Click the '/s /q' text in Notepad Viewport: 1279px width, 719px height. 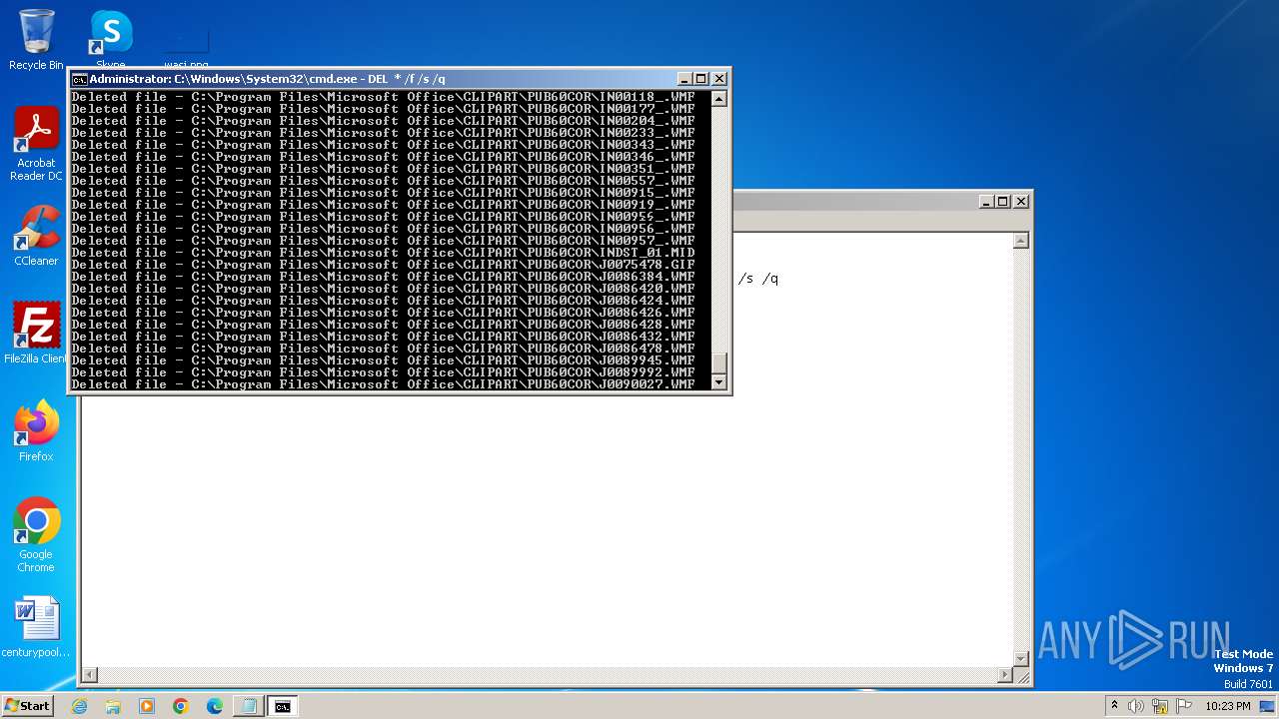(758, 279)
